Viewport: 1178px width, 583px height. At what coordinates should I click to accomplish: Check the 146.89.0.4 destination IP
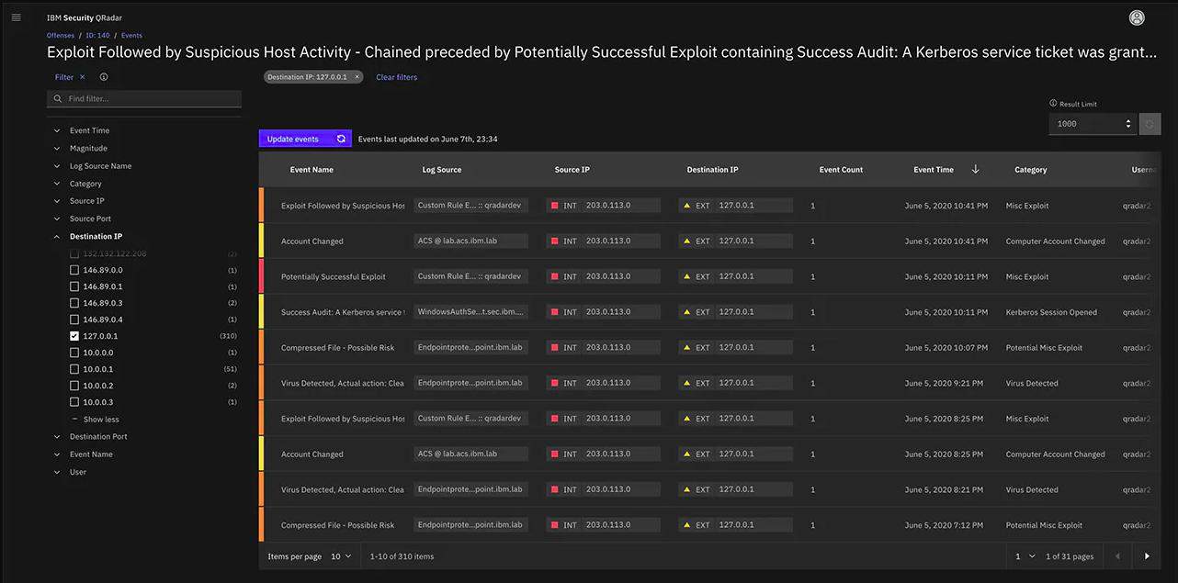click(74, 320)
